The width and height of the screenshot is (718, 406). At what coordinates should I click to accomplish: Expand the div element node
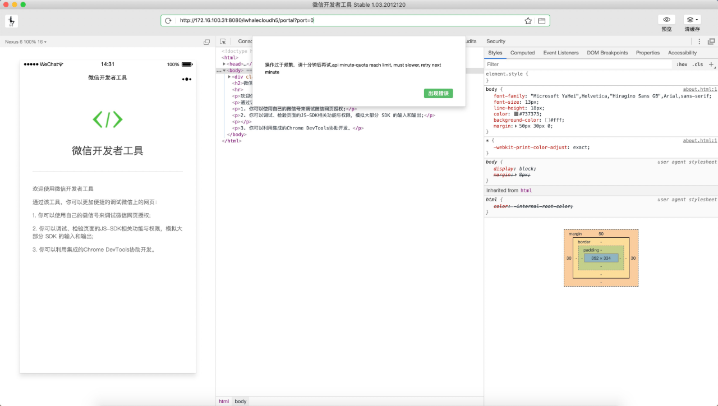pyautogui.click(x=229, y=77)
